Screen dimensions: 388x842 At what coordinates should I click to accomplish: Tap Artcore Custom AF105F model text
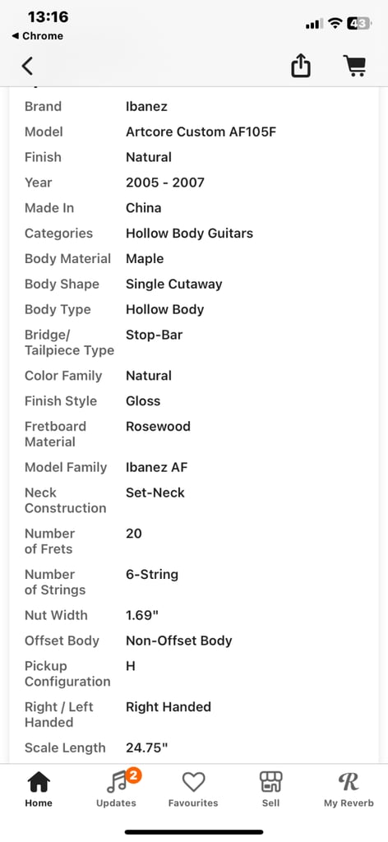click(x=201, y=132)
